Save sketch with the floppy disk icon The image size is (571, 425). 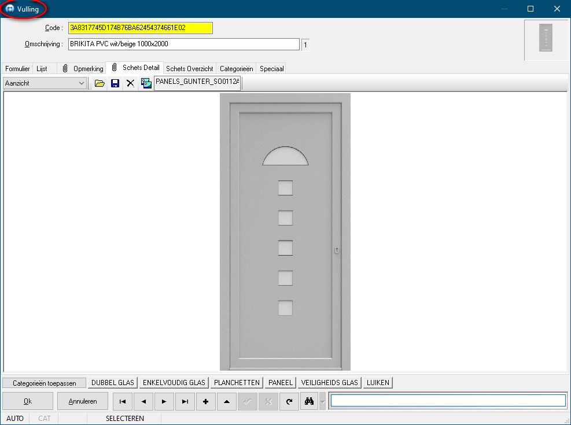[x=115, y=83]
